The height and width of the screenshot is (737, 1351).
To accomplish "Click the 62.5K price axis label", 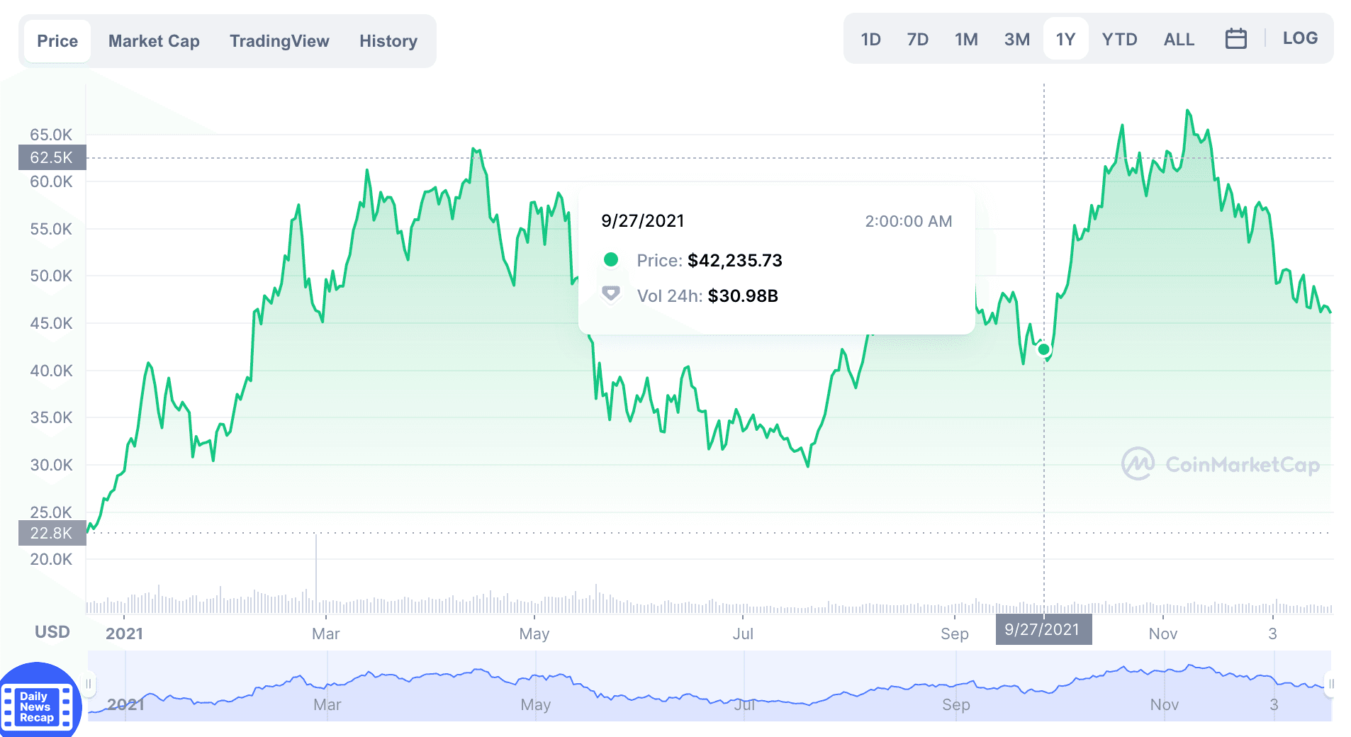I will point(52,157).
